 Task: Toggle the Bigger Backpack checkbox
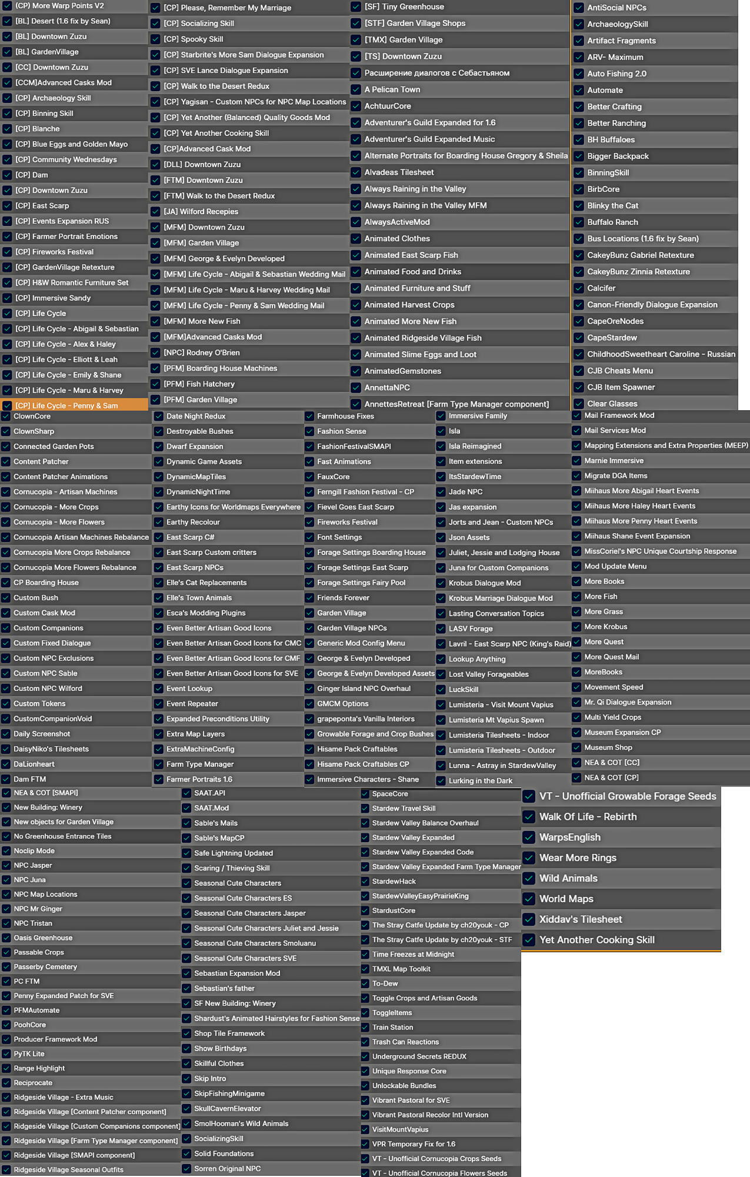click(x=579, y=156)
